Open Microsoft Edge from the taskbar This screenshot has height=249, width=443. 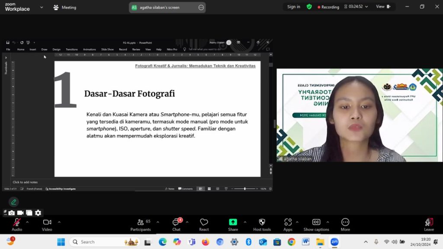163,242
